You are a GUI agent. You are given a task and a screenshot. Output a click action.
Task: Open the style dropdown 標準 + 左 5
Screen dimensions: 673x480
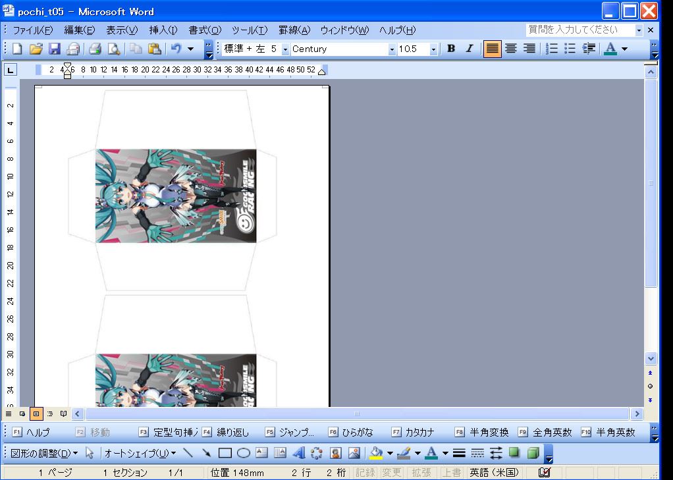285,49
